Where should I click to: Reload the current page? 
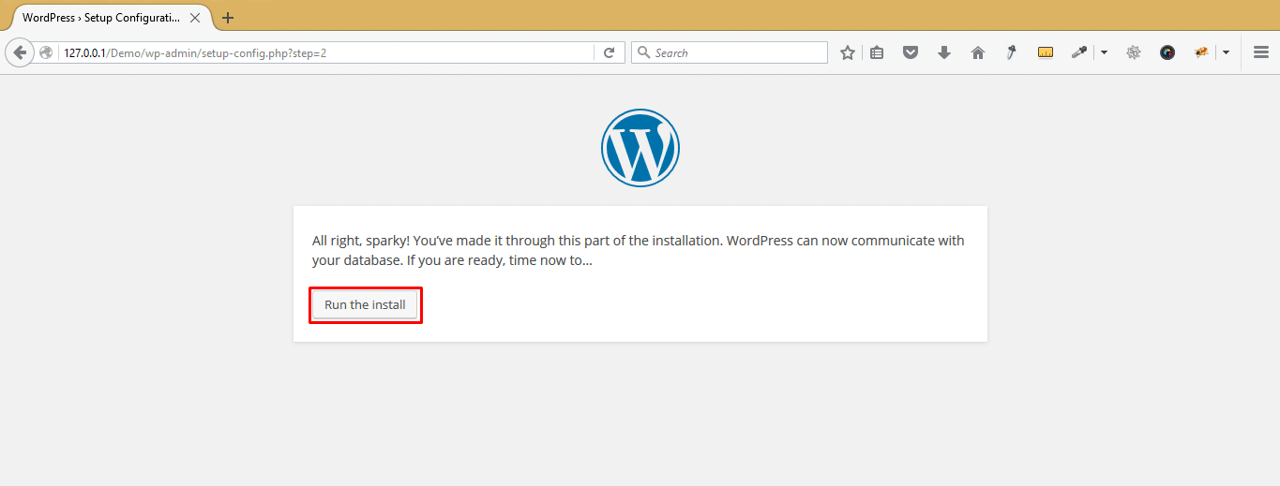[609, 53]
